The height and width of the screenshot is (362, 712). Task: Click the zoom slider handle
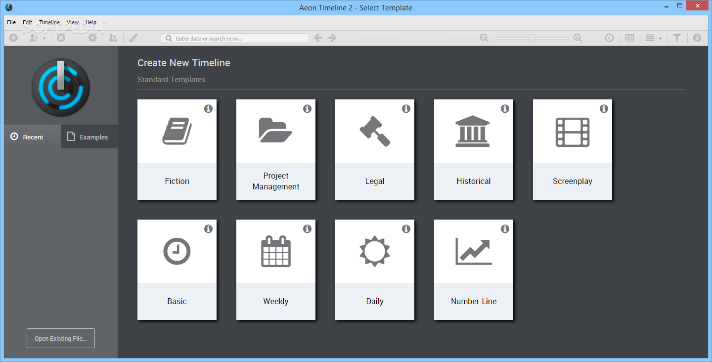pos(532,38)
